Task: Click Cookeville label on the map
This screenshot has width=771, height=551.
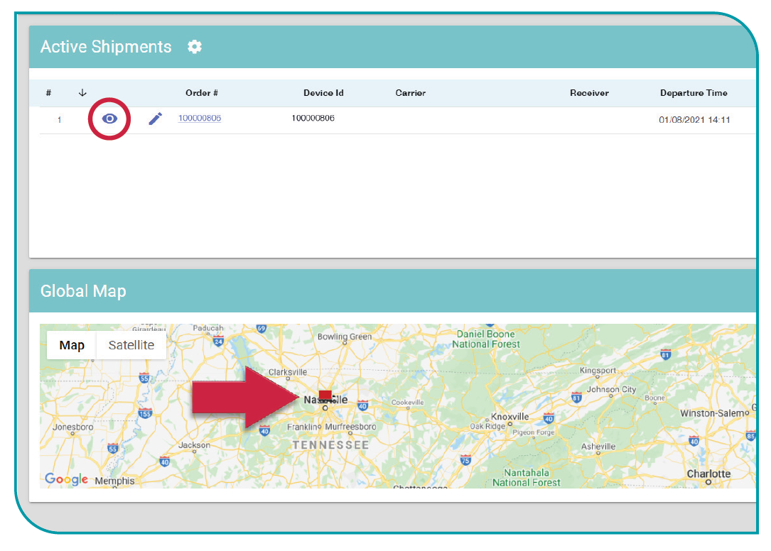Action: point(408,402)
